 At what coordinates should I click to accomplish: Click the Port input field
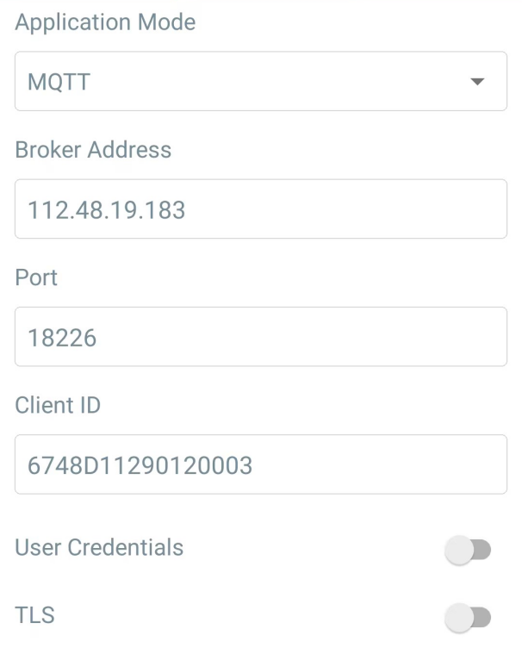[x=260, y=336]
